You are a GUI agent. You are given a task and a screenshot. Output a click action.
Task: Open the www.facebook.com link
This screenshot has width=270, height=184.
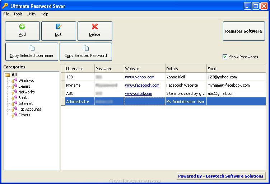click(x=142, y=85)
